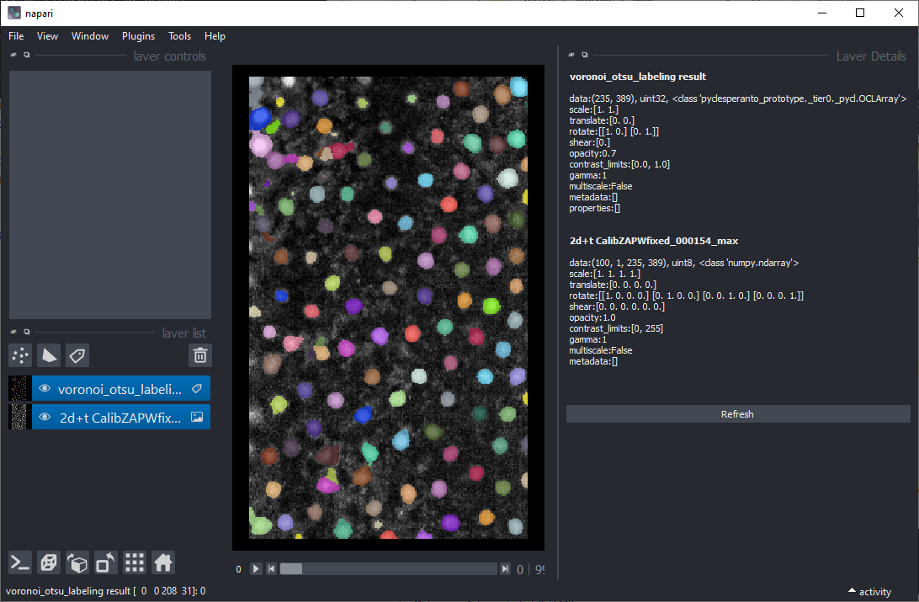Toggle visibility of 2d+t CalibZAPWfixed layer
The width and height of the screenshot is (919, 602).
click(x=45, y=417)
